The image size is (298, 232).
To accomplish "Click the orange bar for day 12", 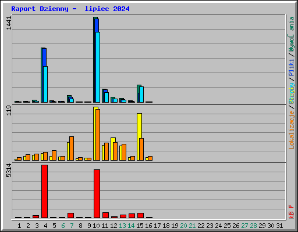I will (115, 151).
